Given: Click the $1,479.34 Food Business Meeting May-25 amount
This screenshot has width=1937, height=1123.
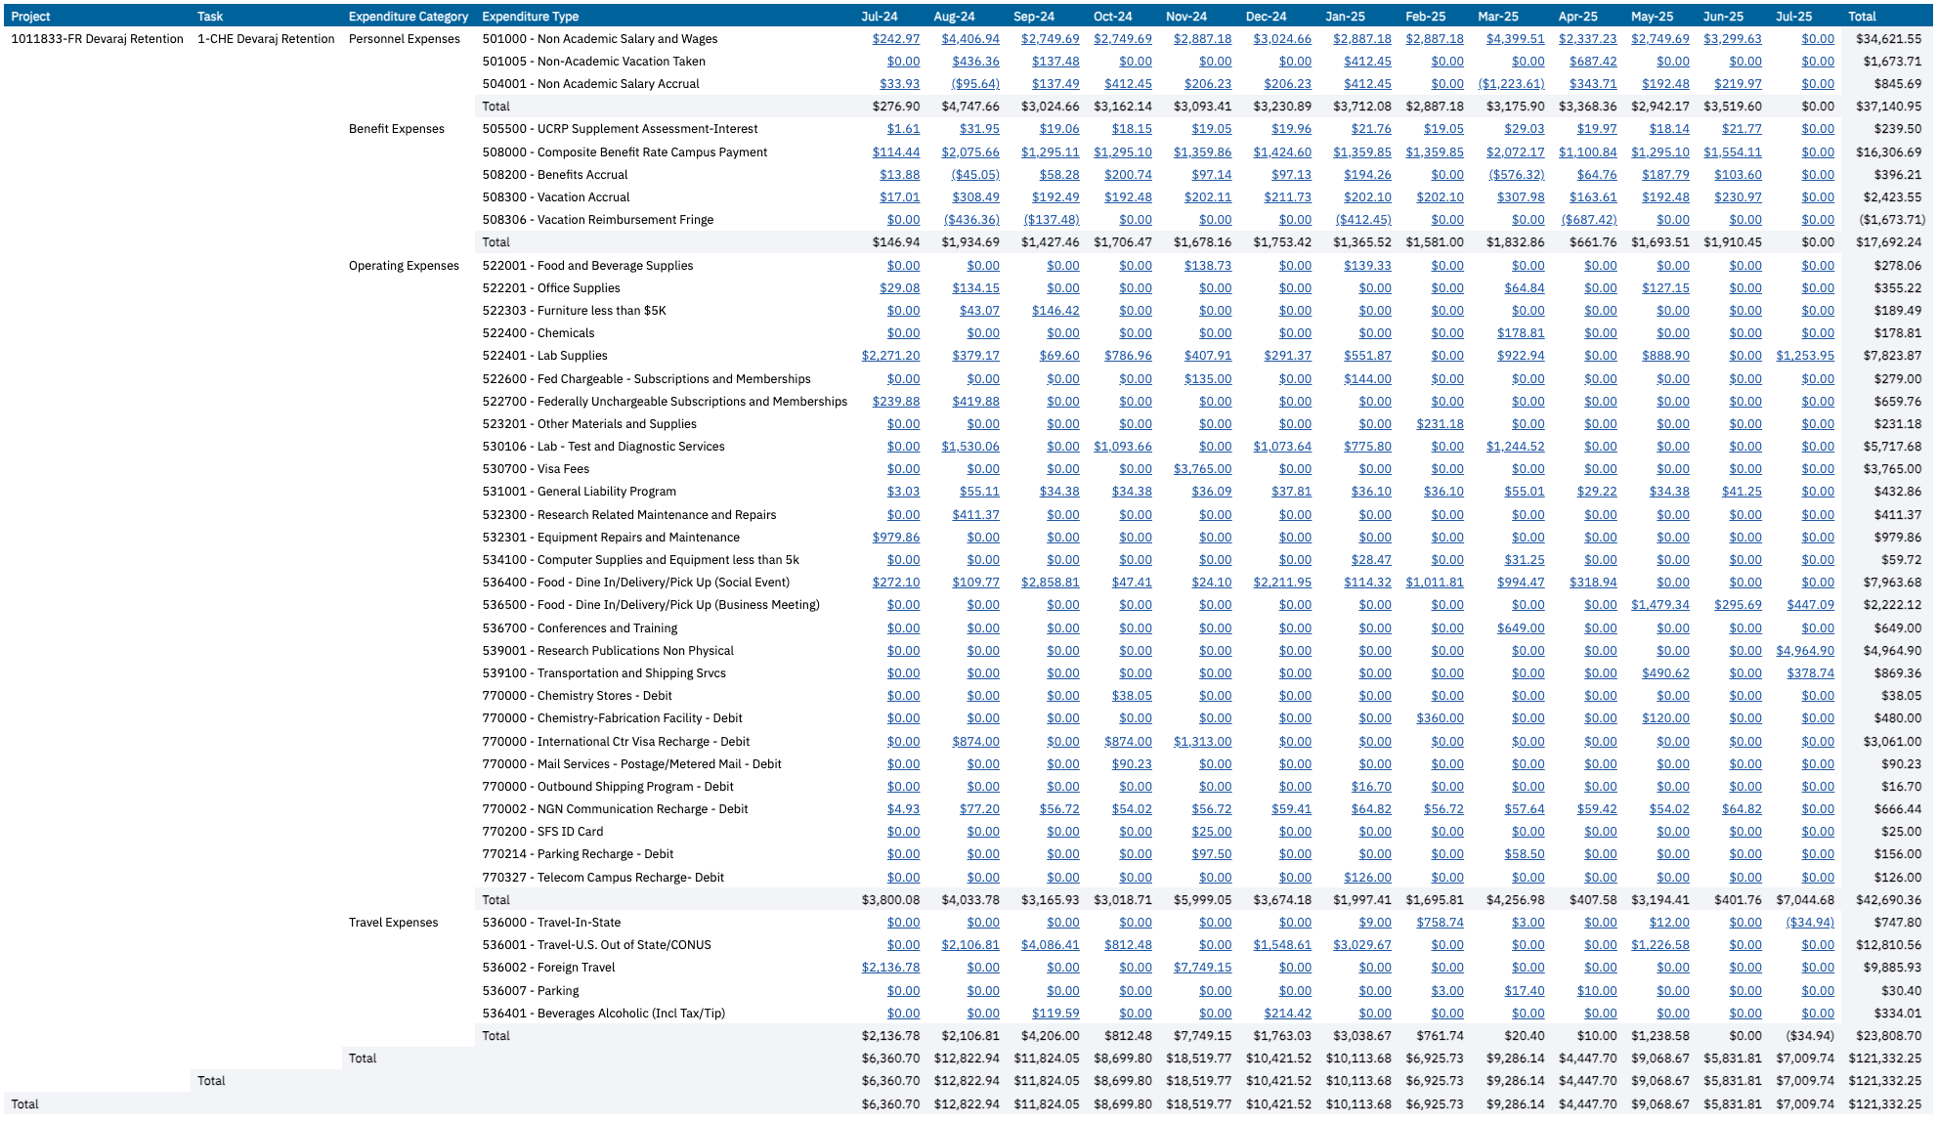Looking at the screenshot, I should tap(1659, 605).
